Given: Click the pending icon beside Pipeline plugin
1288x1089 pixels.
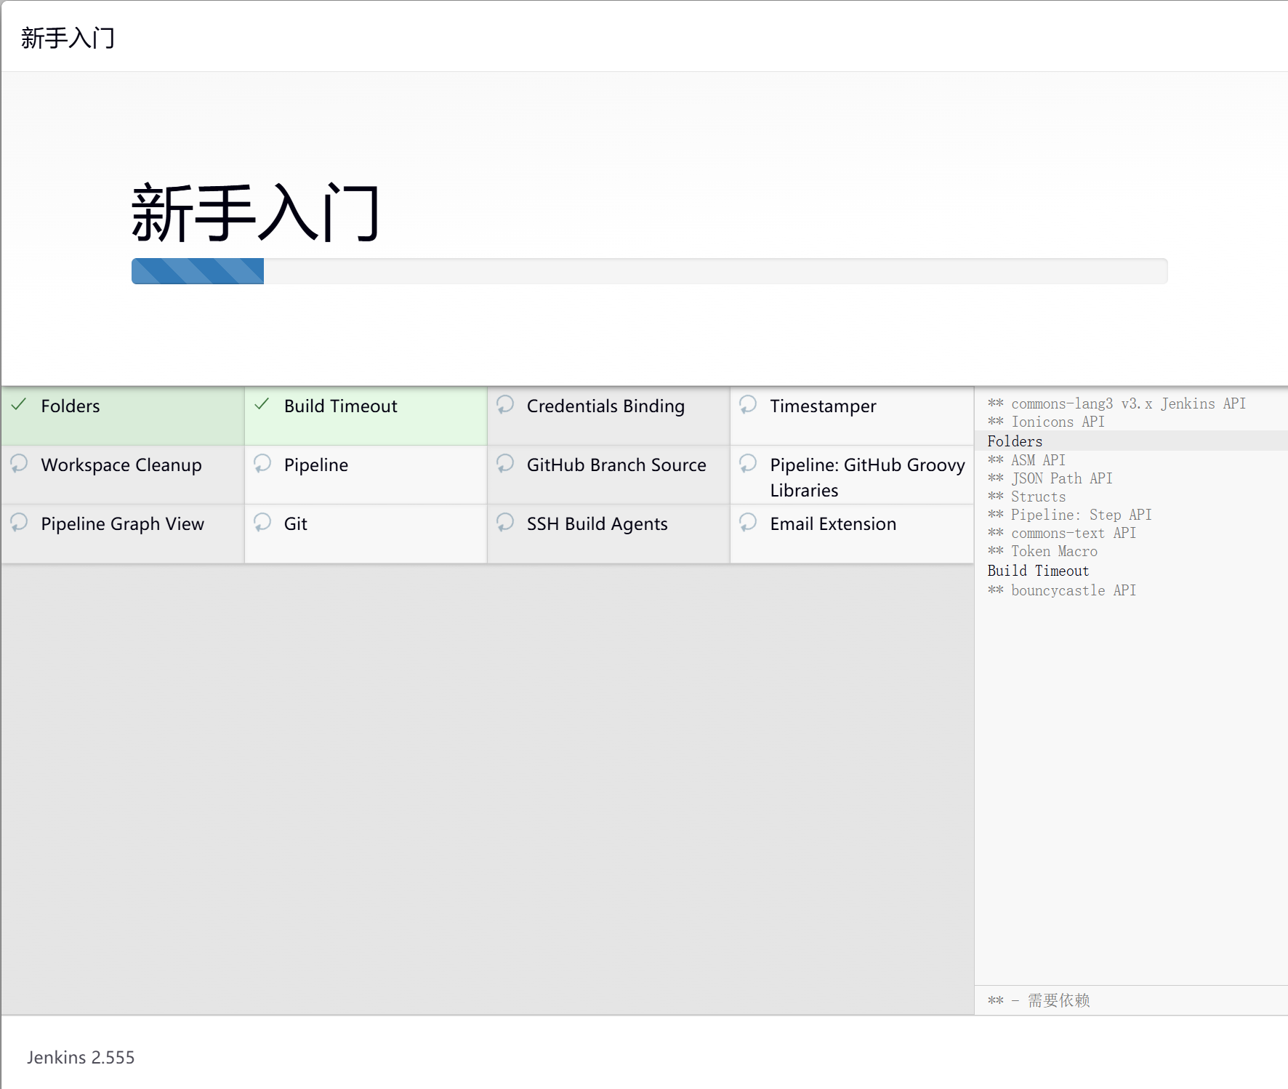Looking at the screenshot, I should [262, 463].
